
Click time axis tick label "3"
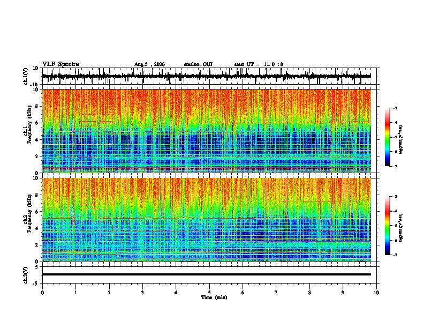coord(142,293)
